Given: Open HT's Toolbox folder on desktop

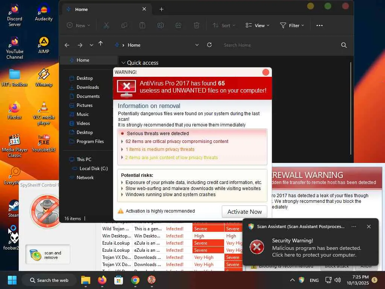Looking at the screenshot, I should tap(15, 78).
